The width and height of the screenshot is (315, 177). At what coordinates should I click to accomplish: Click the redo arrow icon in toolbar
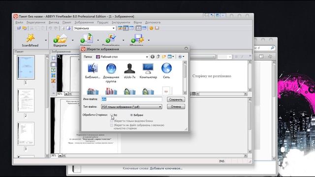click(x=56, y=29)
